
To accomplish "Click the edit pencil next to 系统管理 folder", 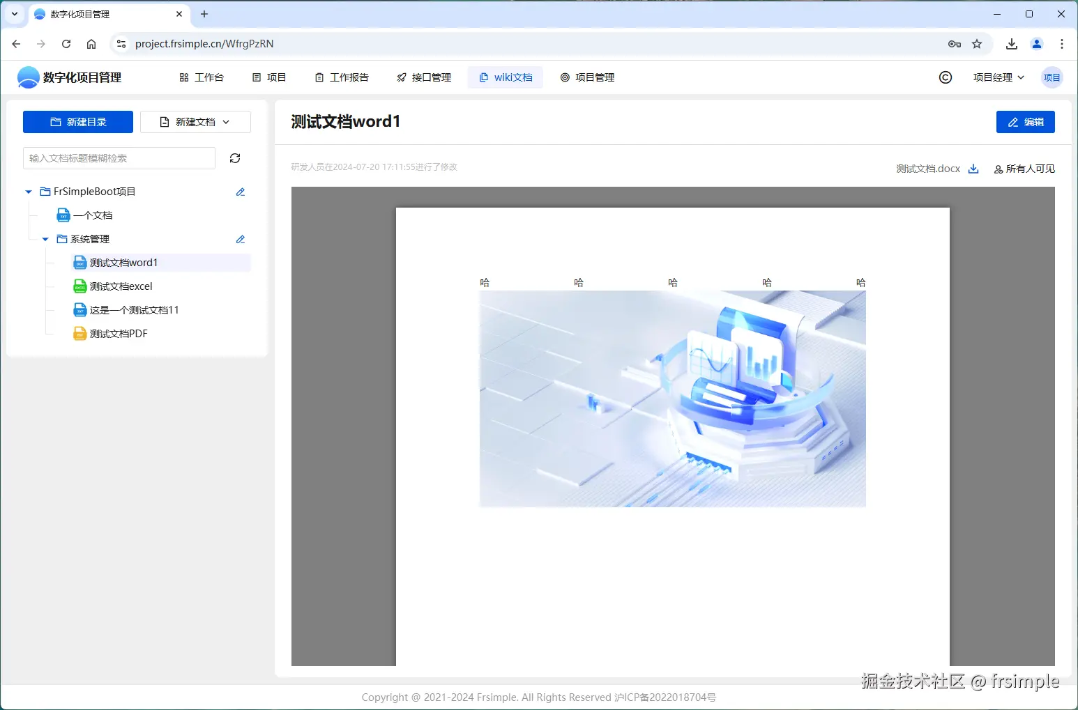I will pyautogui.click(x=240, y=239).
